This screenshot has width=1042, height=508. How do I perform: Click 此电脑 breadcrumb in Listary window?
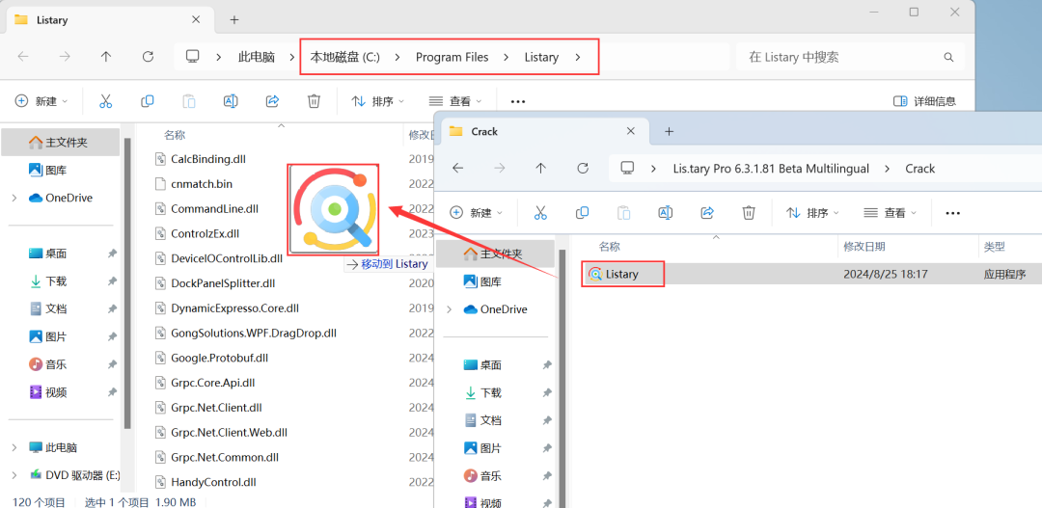pos(257,57)
